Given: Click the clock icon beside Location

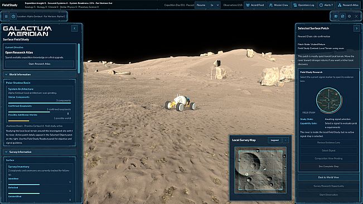Looking at the screenshot, I should (x=13, y=16).
